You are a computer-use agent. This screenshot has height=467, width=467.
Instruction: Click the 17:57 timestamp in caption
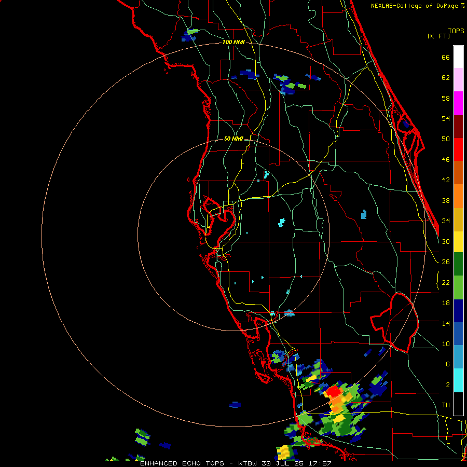point(321,463)
